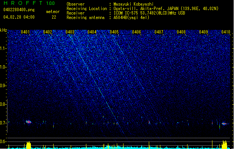This screenshot has height=149, width=234.
Task: Click the 0407 time marker
Action: tap(159, 32)
